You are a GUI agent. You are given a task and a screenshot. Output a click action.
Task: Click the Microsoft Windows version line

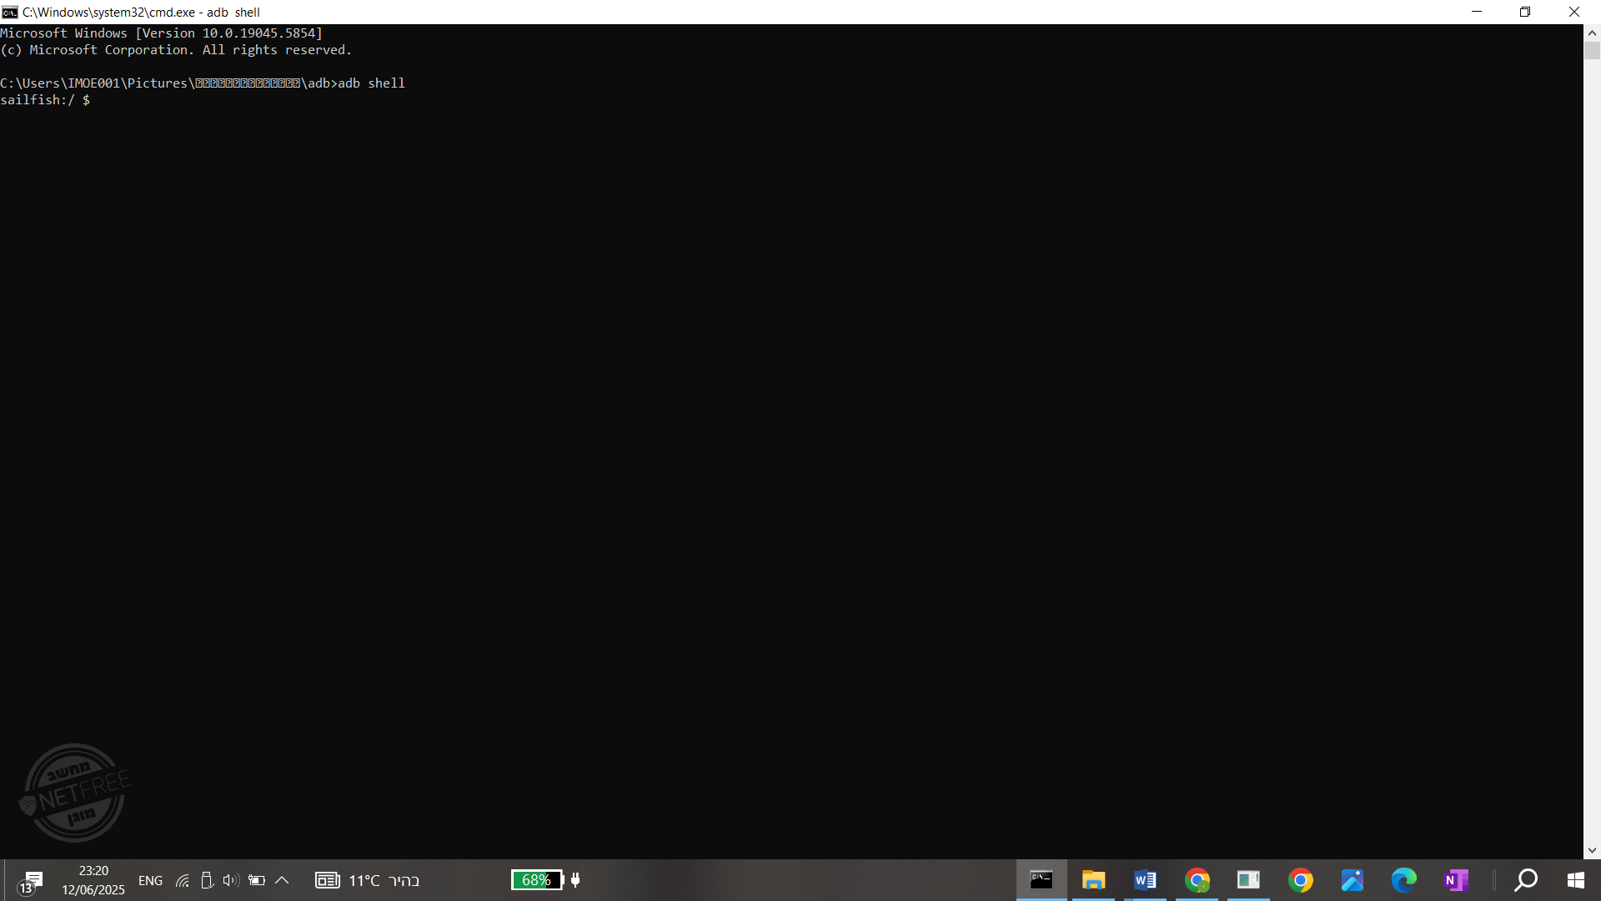(x=161, y=33)
